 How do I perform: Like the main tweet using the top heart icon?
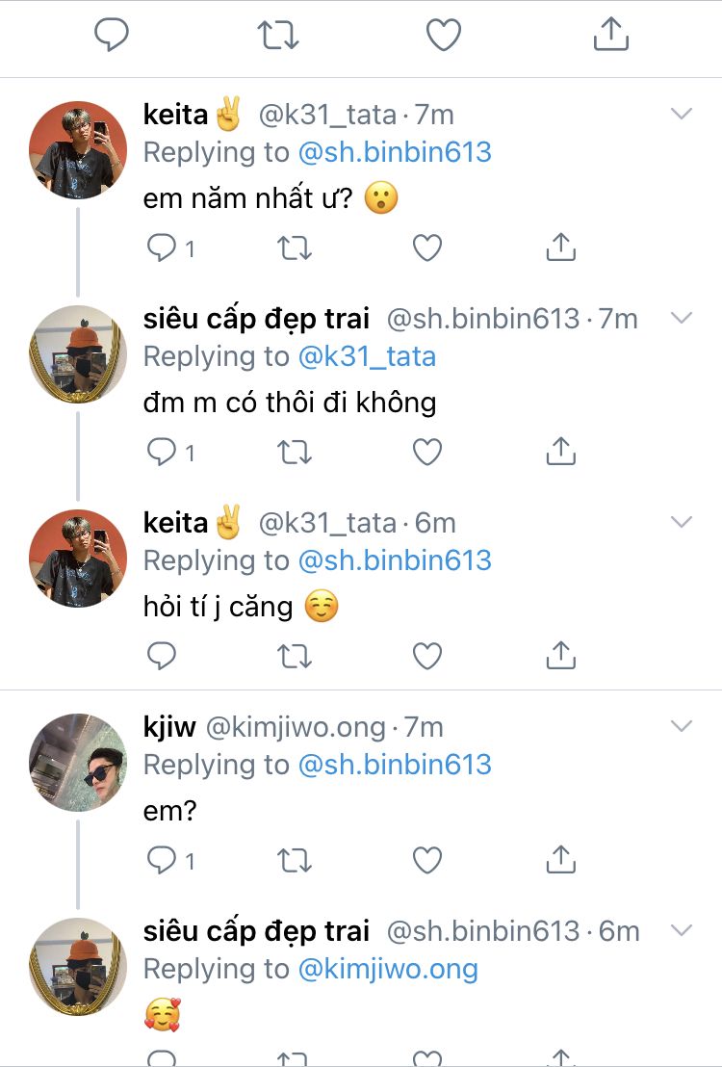point(444,36)
